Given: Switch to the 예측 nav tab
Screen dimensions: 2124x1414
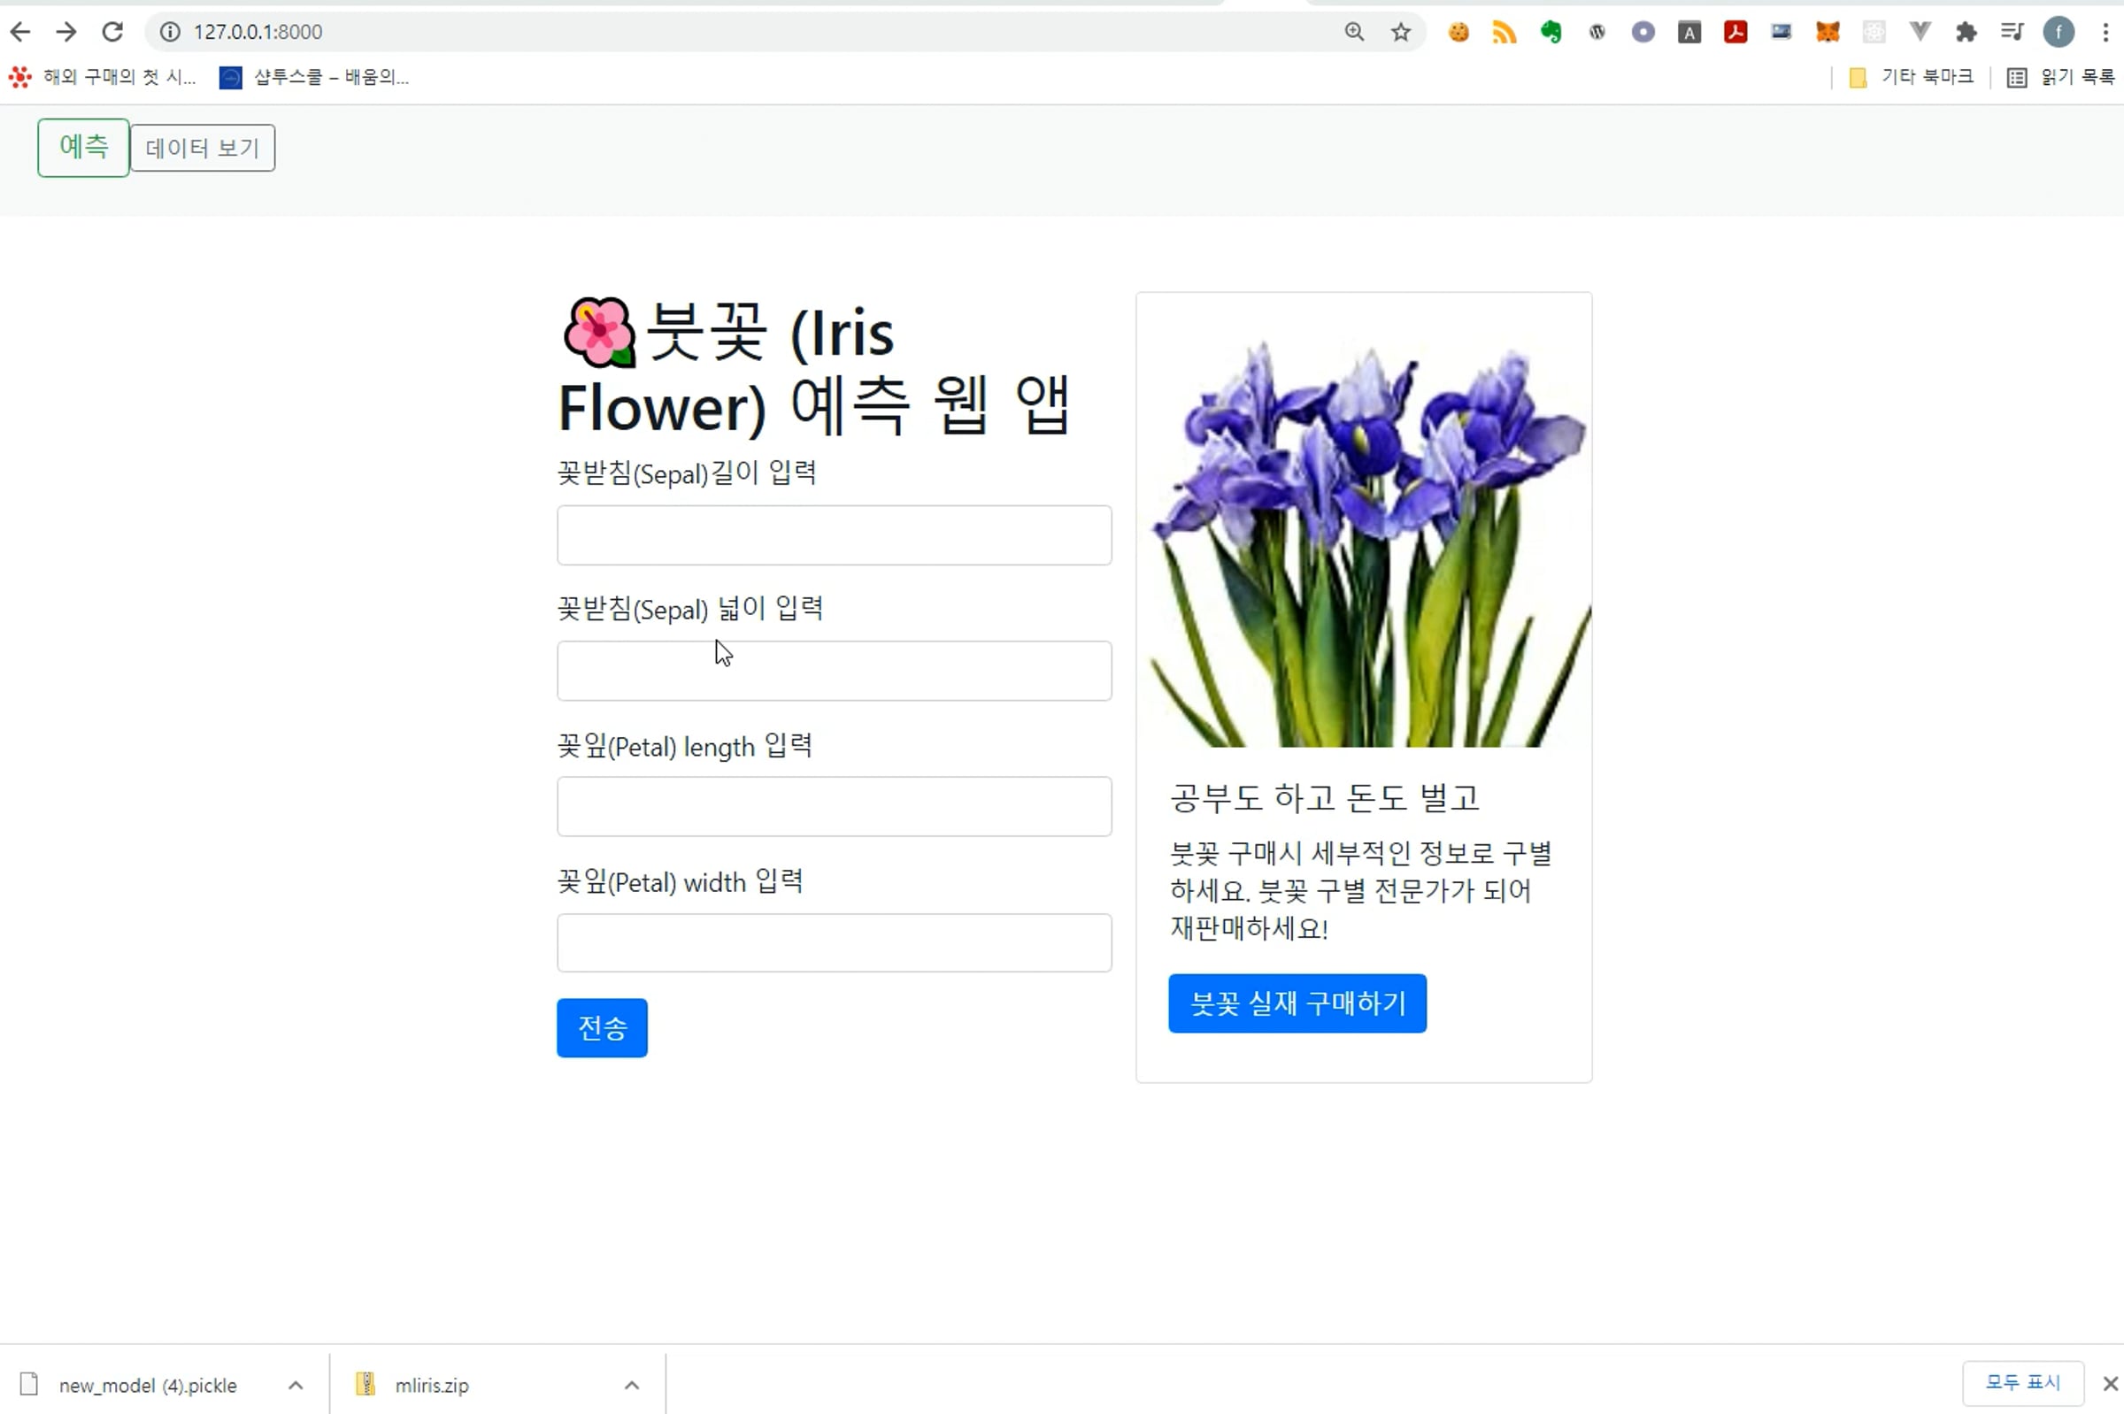Looking at the screenshot, I should [83, 147].
